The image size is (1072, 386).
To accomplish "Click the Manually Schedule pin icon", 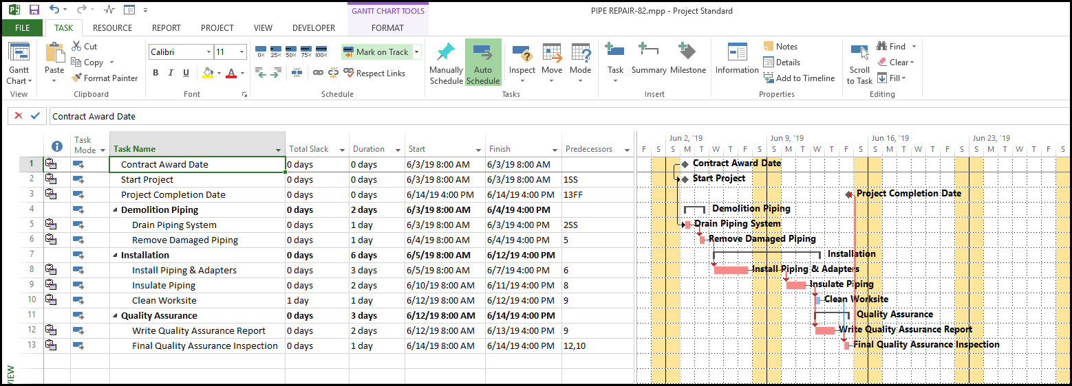I will pyautogui.click(x=446, y=53).
